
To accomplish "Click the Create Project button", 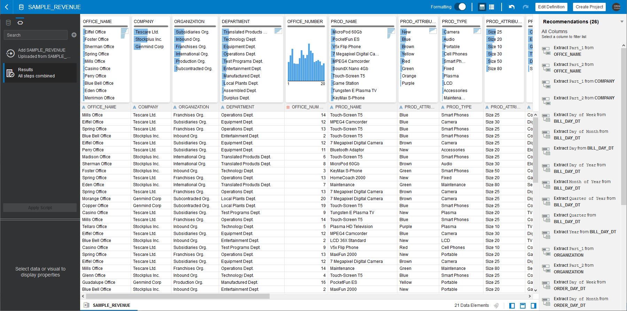I will [589, 7].
